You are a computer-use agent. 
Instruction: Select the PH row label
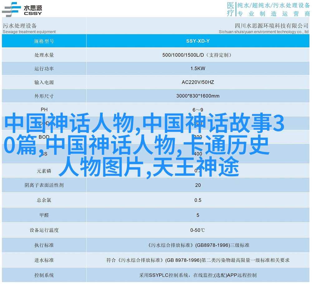[x=44, y=110]
